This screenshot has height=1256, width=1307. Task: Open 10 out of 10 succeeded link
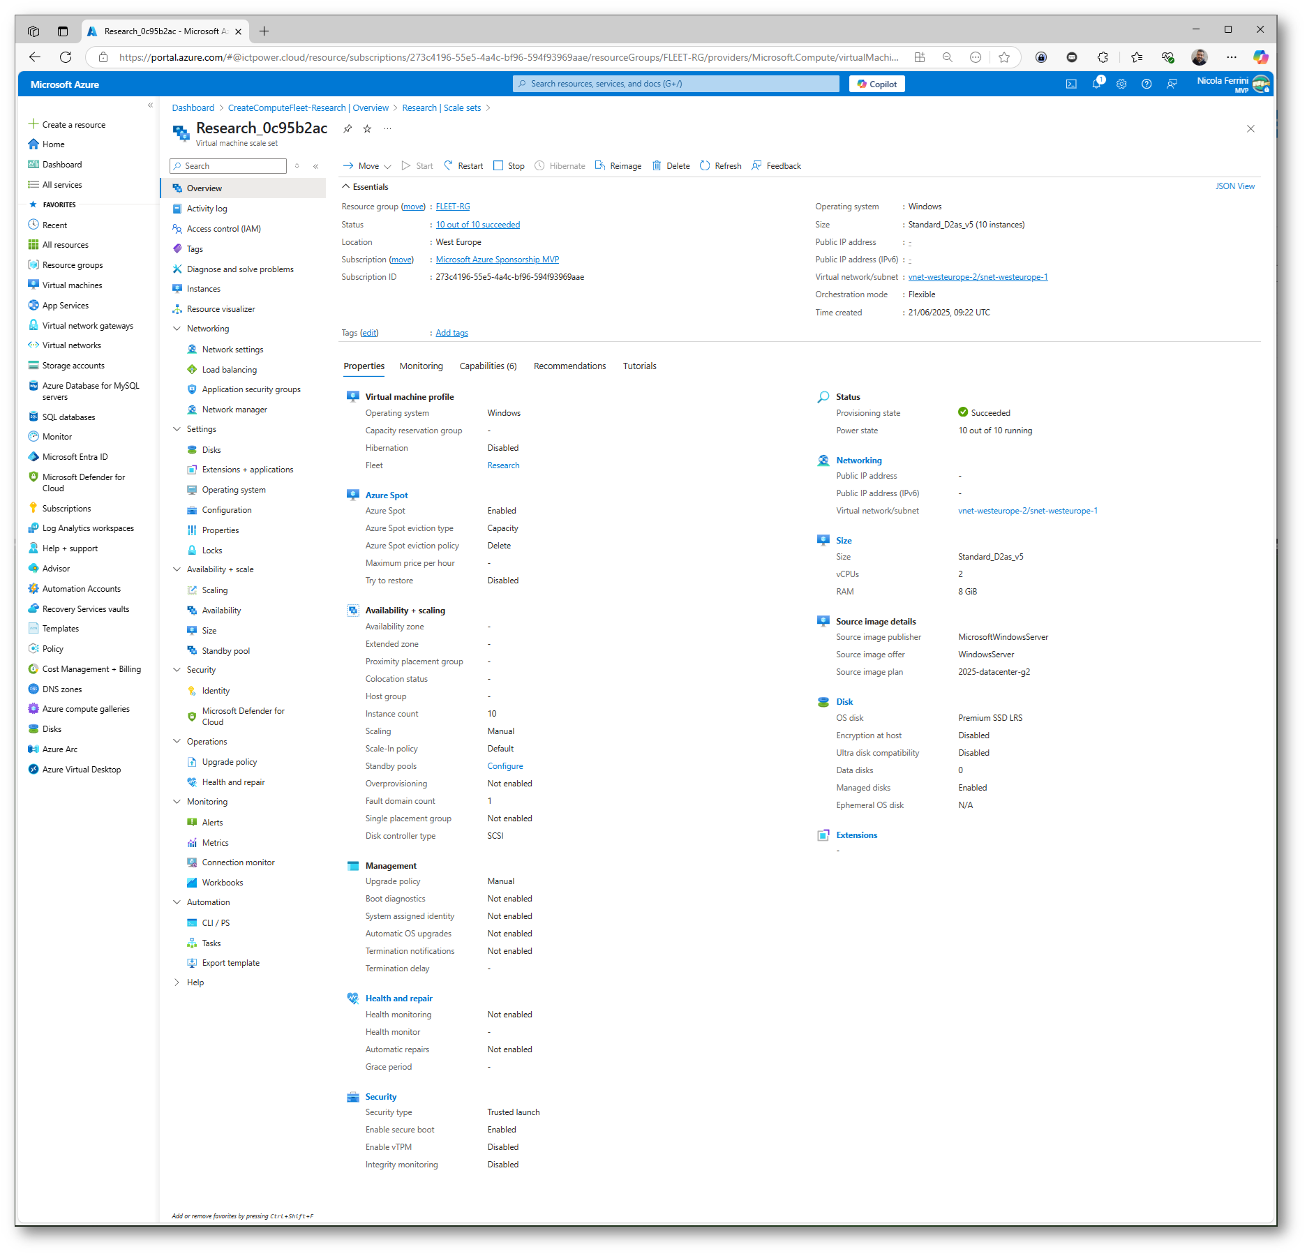478,225
